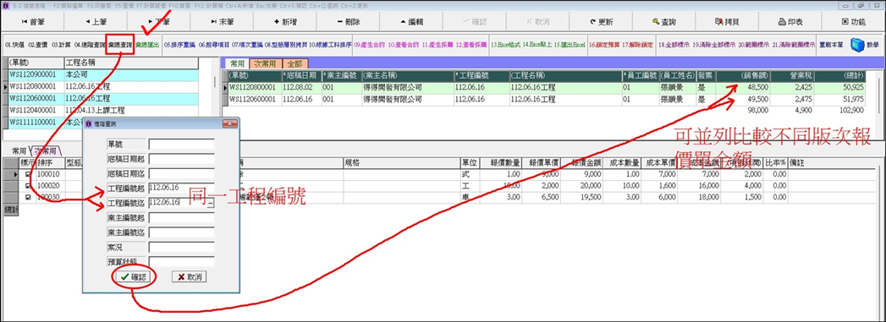Screen dimensions: 886x322
Task: Click 09.產生合約 generate contract
Action: tap(369, 45)
